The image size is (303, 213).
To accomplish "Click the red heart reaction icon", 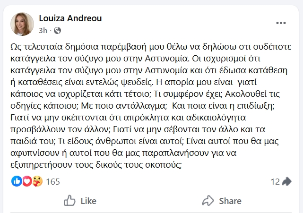I will [x=26, y=181].
